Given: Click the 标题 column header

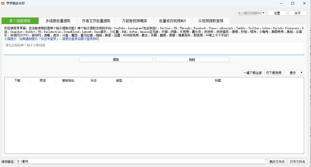Looking at the screenshot, I should [218, 81].
